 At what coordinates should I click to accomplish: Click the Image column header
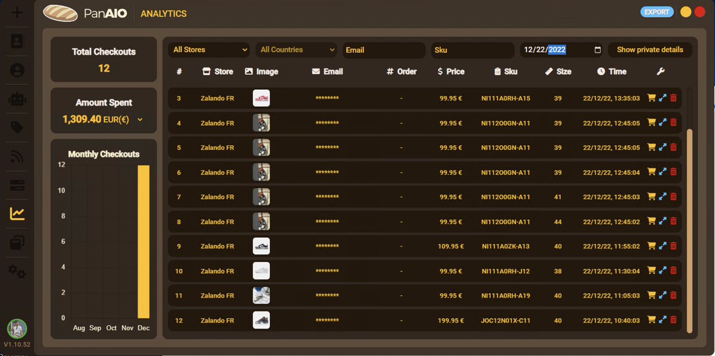pyautogui.click(x=261, y=71)
